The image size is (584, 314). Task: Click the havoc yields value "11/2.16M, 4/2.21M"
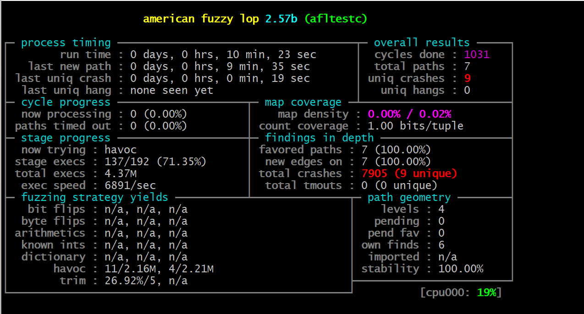[x=159, y=269]
